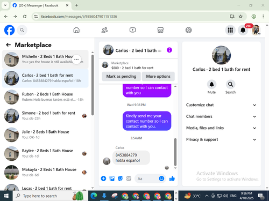The image size is (269, 201).
Task: Click the Windows taskbar search box
Action: (50, 196)
